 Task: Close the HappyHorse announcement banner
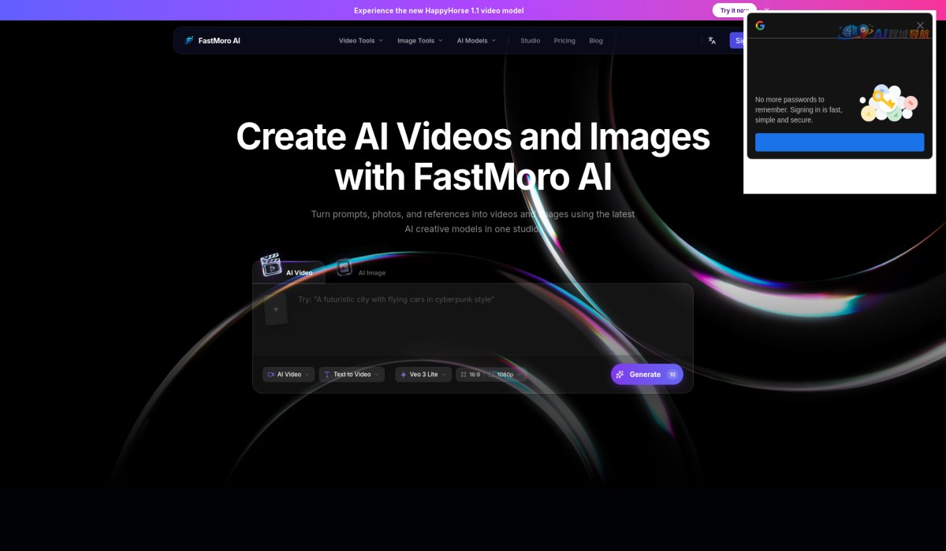coord(766,10)
